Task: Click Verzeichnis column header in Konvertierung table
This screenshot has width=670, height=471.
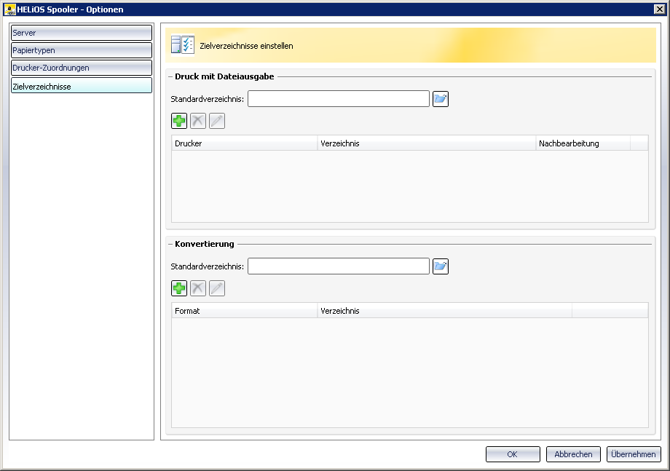Action: click(444, 310)
